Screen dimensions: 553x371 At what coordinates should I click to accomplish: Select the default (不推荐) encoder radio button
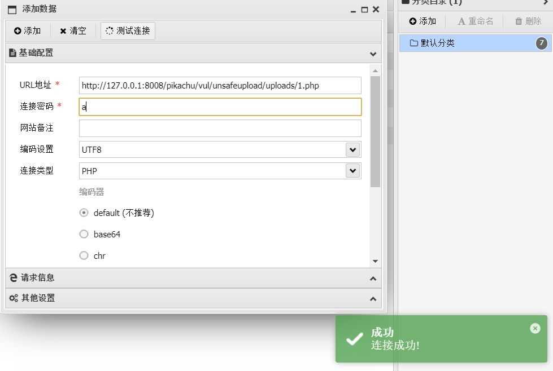click(x=84, y=213)
